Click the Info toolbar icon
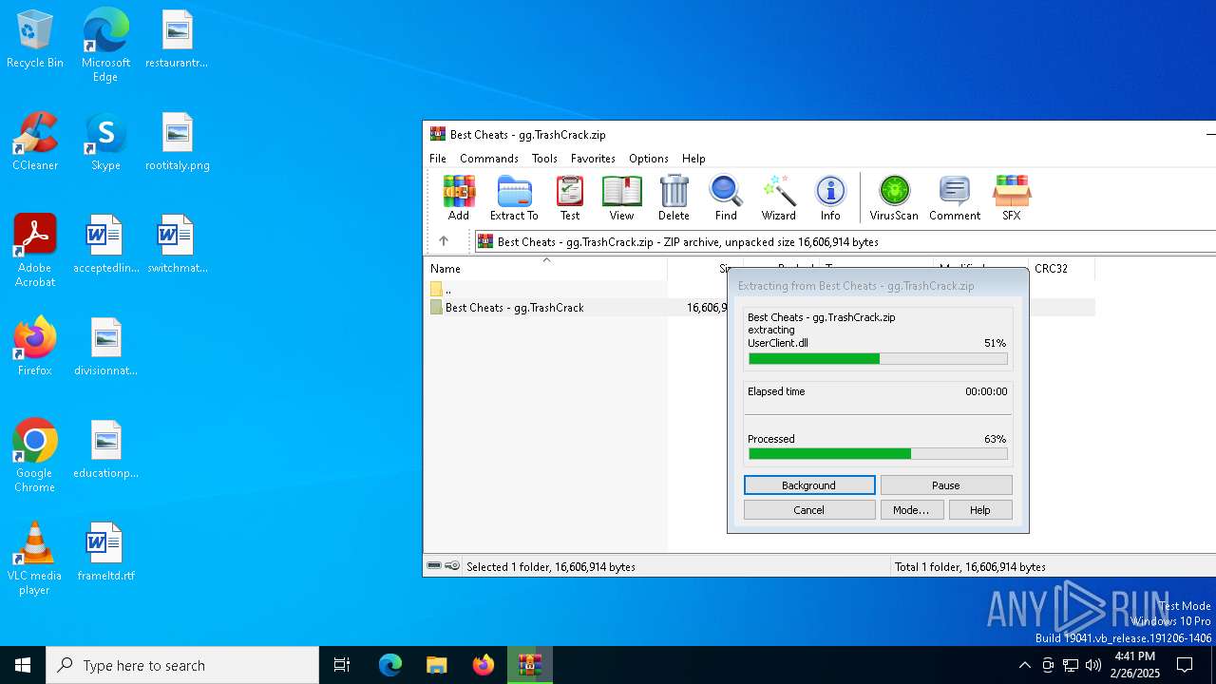Image resolution: width=1216 pixels, height=684 pixels. pyautogui.click(x=830, y=198)
